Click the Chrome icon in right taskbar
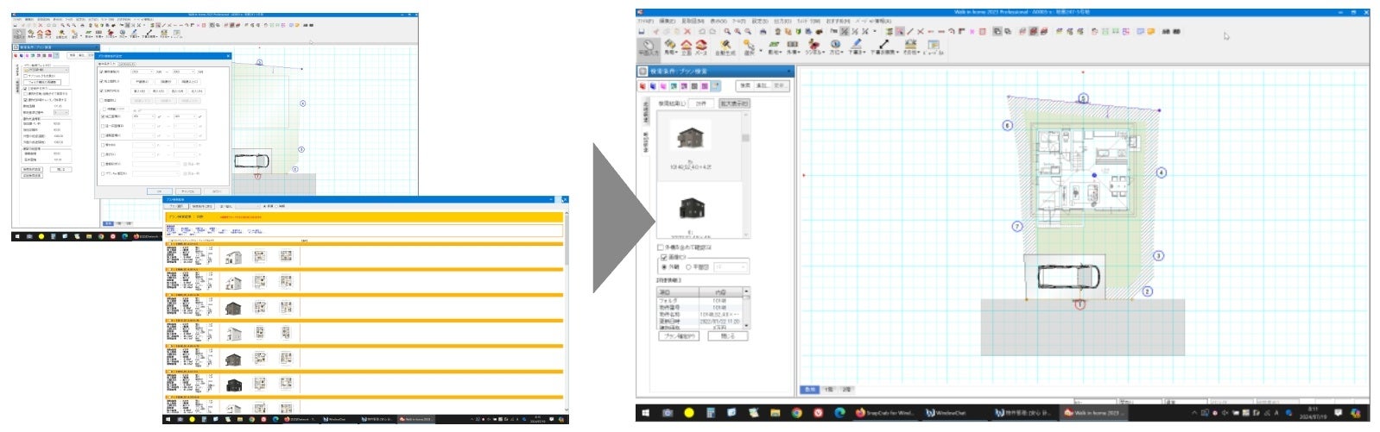Screen dimensions: 1380x432 coord(797,413)
